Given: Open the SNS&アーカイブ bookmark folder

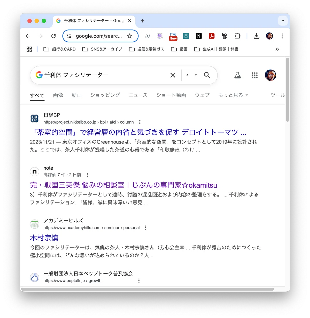Looking at the screenshot, I should [102, 49].
